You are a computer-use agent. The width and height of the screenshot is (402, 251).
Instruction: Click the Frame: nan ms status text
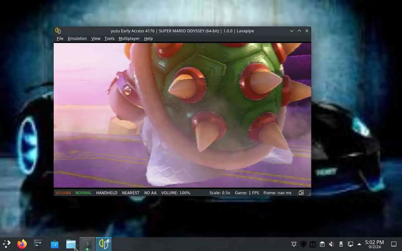pyautogui.click(x=278, y=193)
